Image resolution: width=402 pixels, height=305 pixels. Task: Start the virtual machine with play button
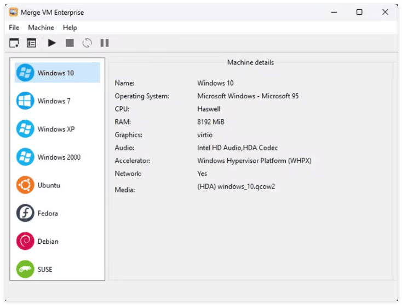pyautogui.click(x=52, y=43)
